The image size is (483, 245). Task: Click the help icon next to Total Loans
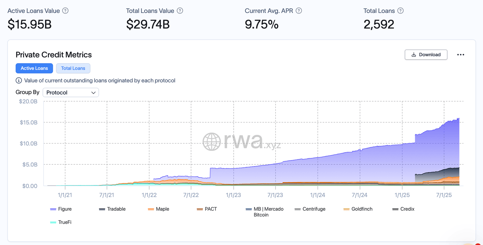[x=401, y=11]
